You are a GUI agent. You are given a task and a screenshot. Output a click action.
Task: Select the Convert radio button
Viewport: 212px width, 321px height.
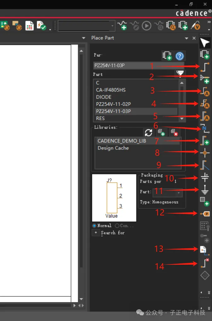click(117, 226)
